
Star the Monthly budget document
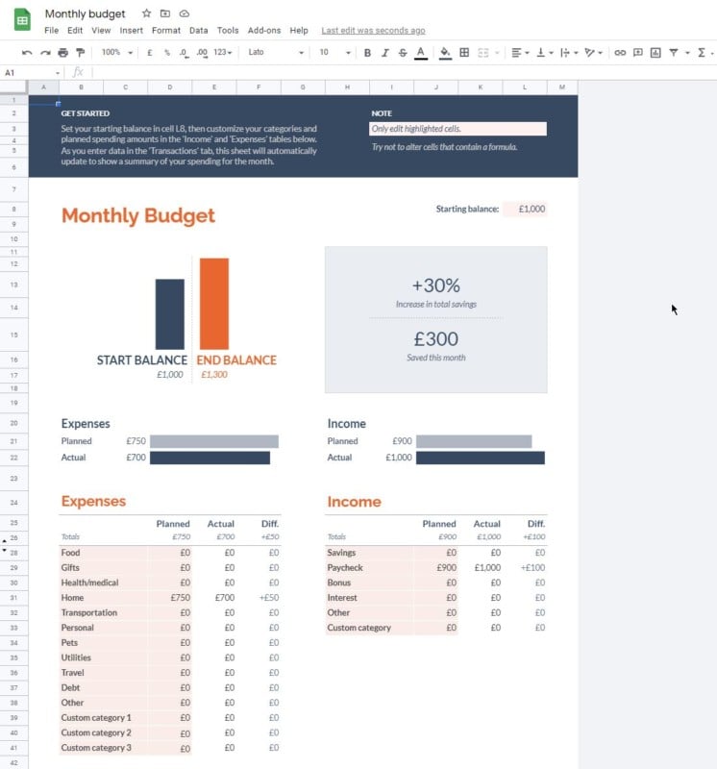tap(146, 13)
